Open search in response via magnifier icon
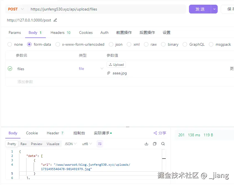234x185 pixels. click(x=163, y=144)
